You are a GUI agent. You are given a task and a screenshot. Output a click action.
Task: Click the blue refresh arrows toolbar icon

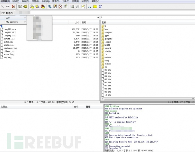pyautogui.click(x=100, y=6)
